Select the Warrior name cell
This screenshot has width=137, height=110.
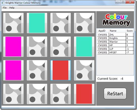click(x=117, y=42)
